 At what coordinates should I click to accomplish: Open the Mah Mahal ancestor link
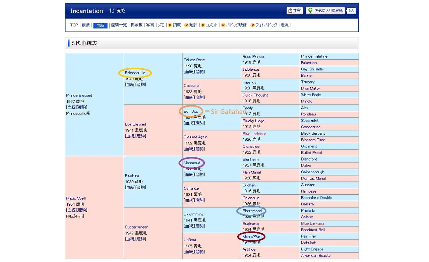point(252,172)
